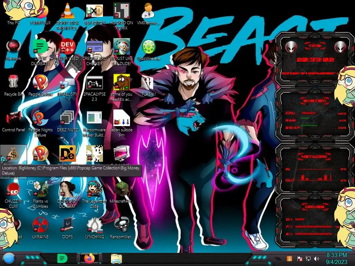
Task: Launch Peggle Deluxe shortcut
Action: (x=40, y=82)
